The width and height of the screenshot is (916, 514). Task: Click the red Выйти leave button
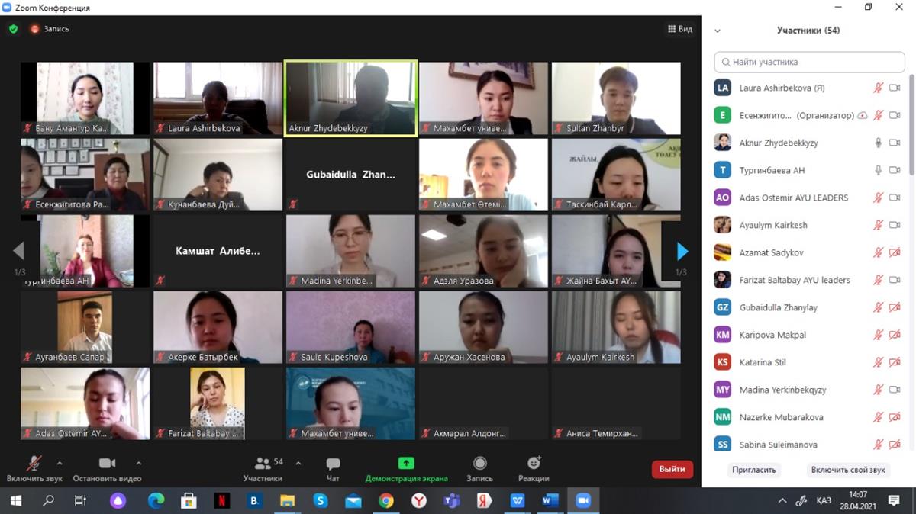point(672,469)
